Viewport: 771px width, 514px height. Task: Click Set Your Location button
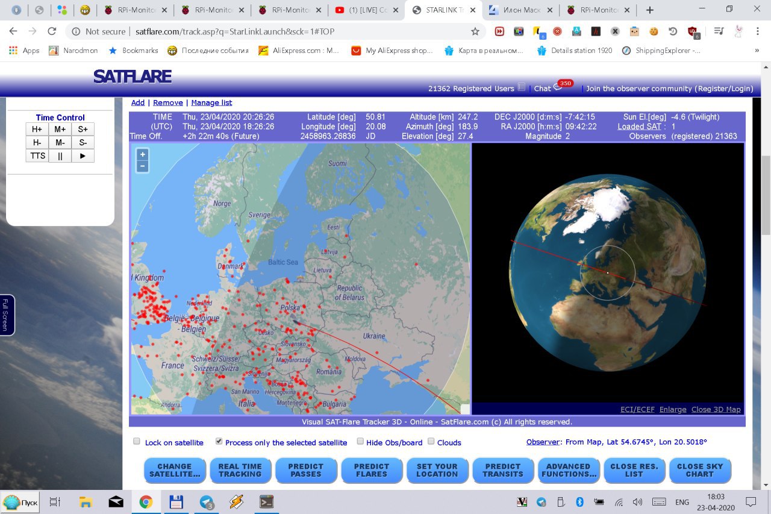pyautogui.click(x=437, y=470)
